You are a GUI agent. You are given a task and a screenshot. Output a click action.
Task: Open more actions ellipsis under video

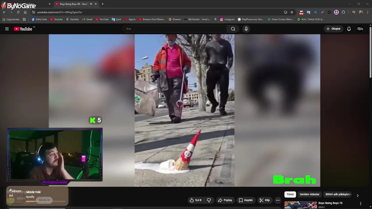click(278, 200)
